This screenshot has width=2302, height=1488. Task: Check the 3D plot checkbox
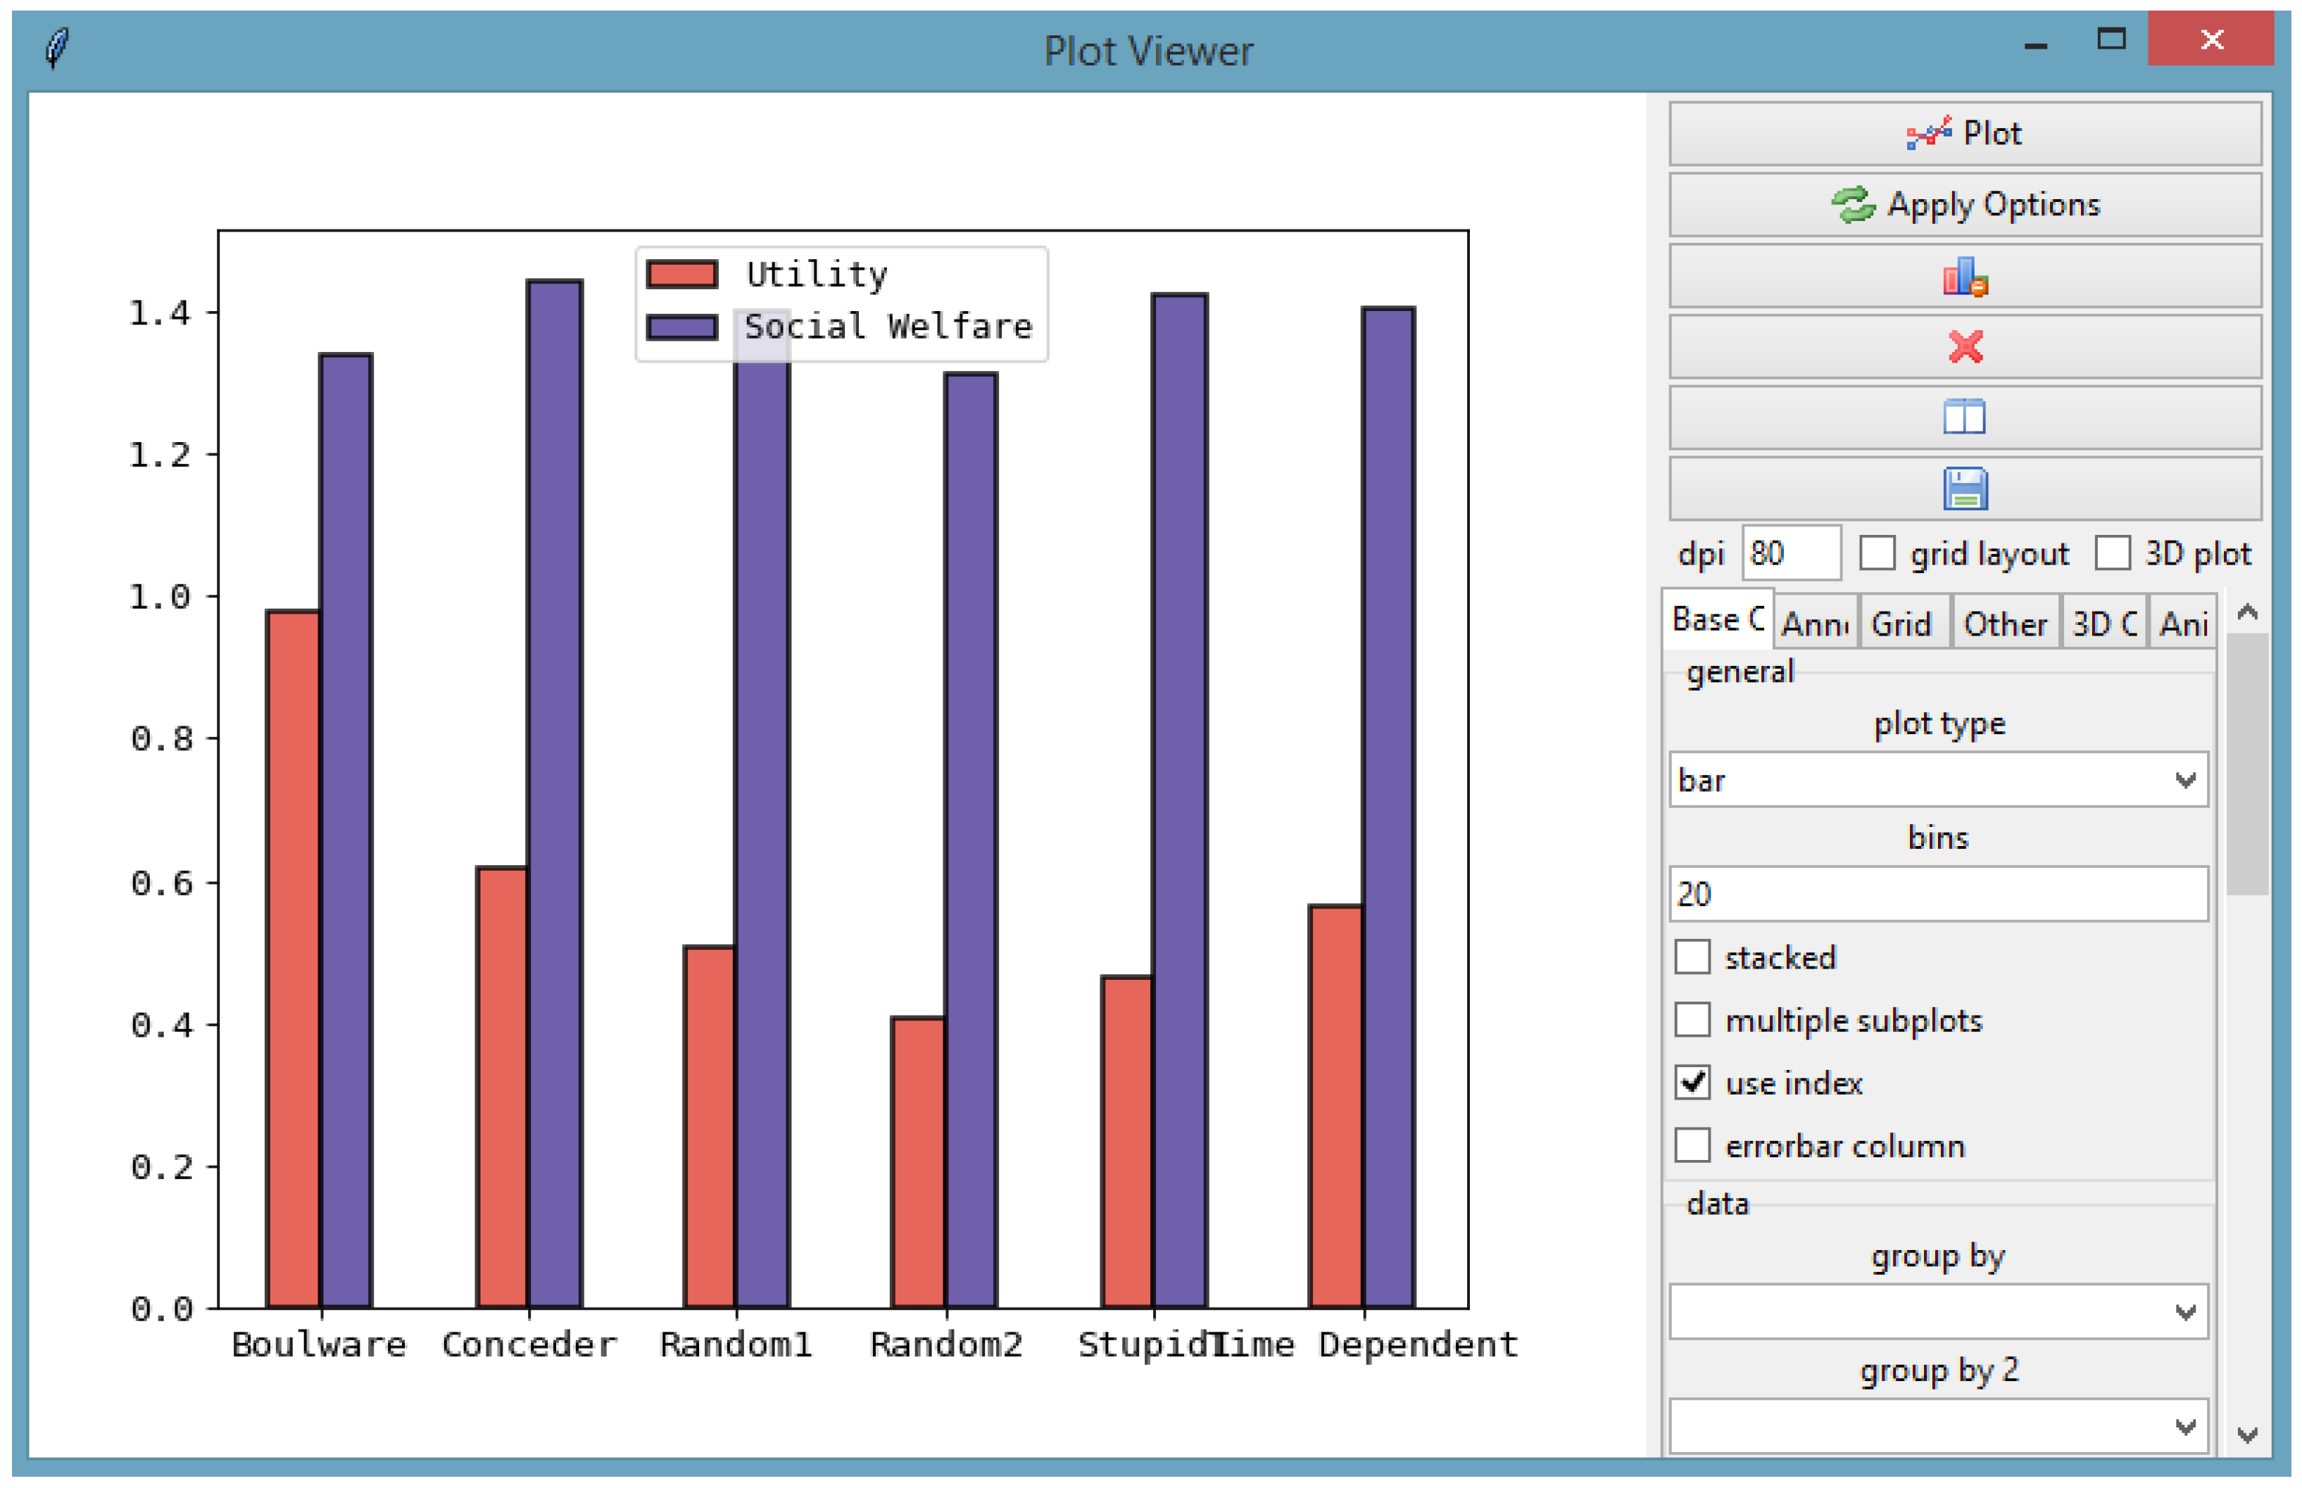point(2112,554)
